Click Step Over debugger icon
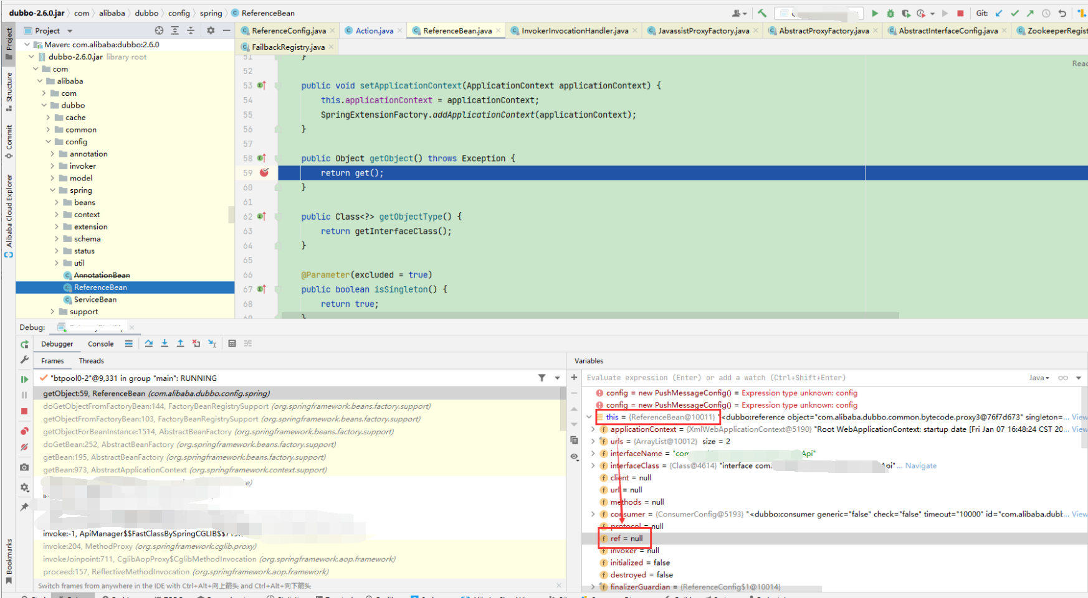The width and height of the screenshot is (1088, 598). click(x=149, y=343)
